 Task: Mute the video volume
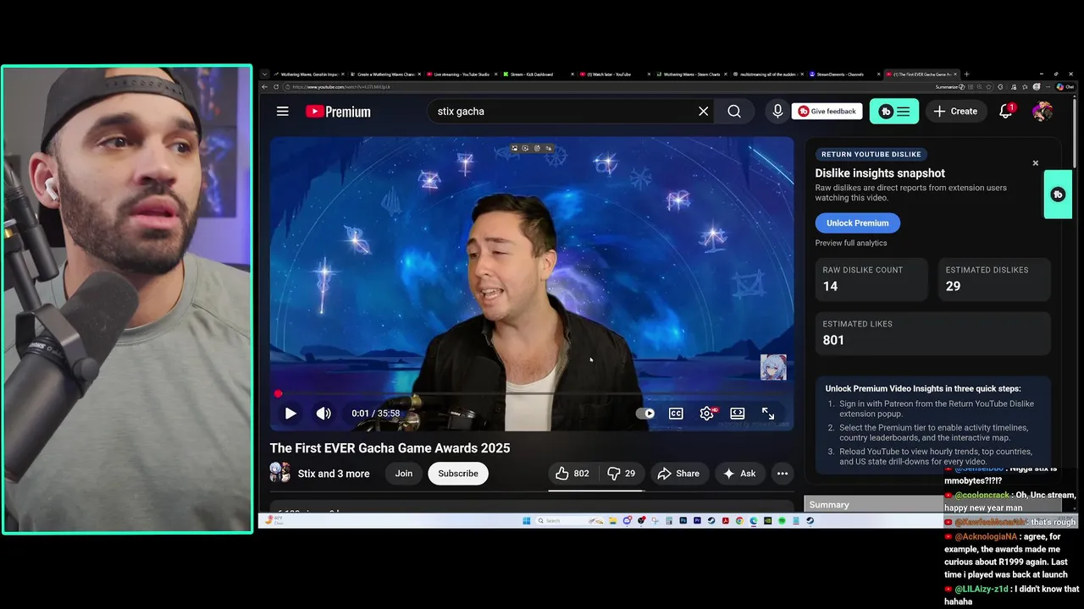324,414
